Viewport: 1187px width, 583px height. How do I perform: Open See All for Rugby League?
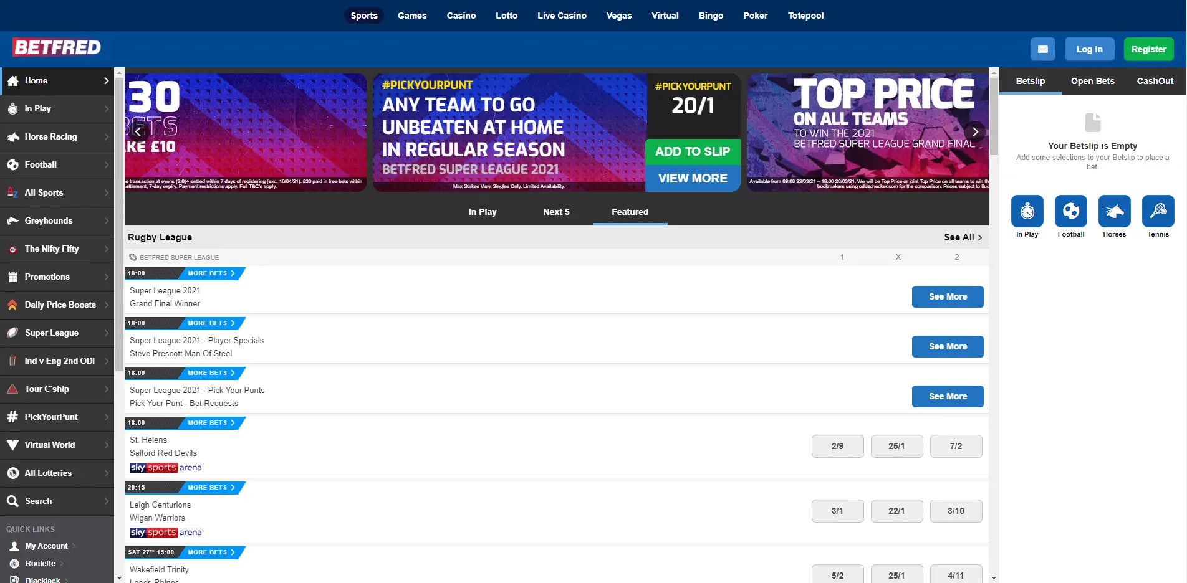pyautogui.click(x=962, y=237)
